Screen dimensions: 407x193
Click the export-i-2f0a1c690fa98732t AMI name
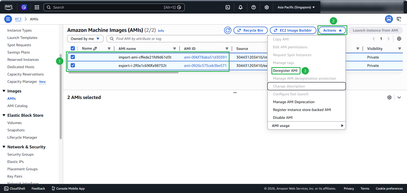[142, 66]
